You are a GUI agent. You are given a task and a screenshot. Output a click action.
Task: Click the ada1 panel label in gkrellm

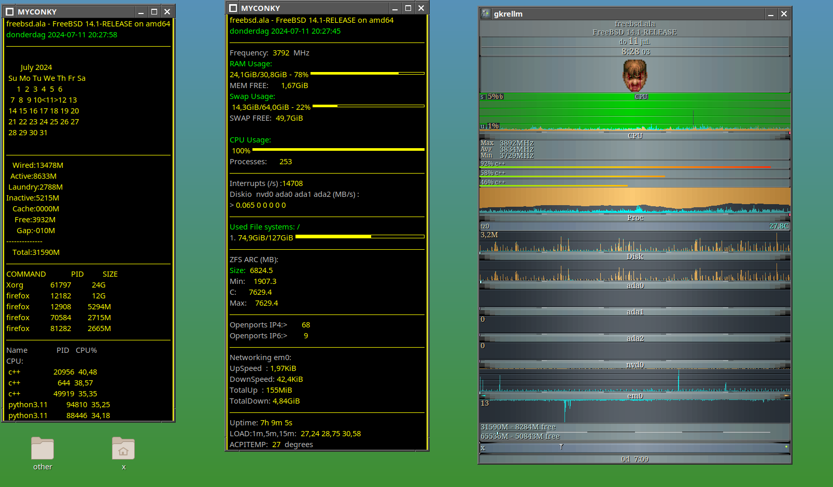[x=635, y=312]
